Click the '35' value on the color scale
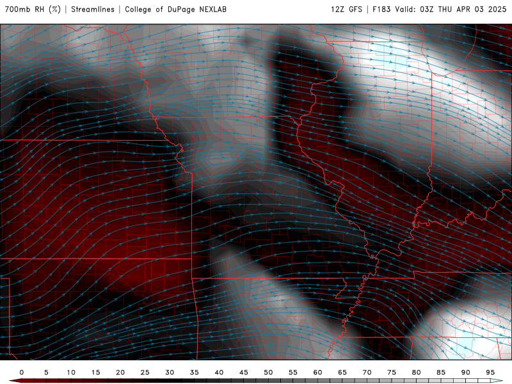Image resolution: width=512 pixels, height=384 pixels. pos(195,372)
